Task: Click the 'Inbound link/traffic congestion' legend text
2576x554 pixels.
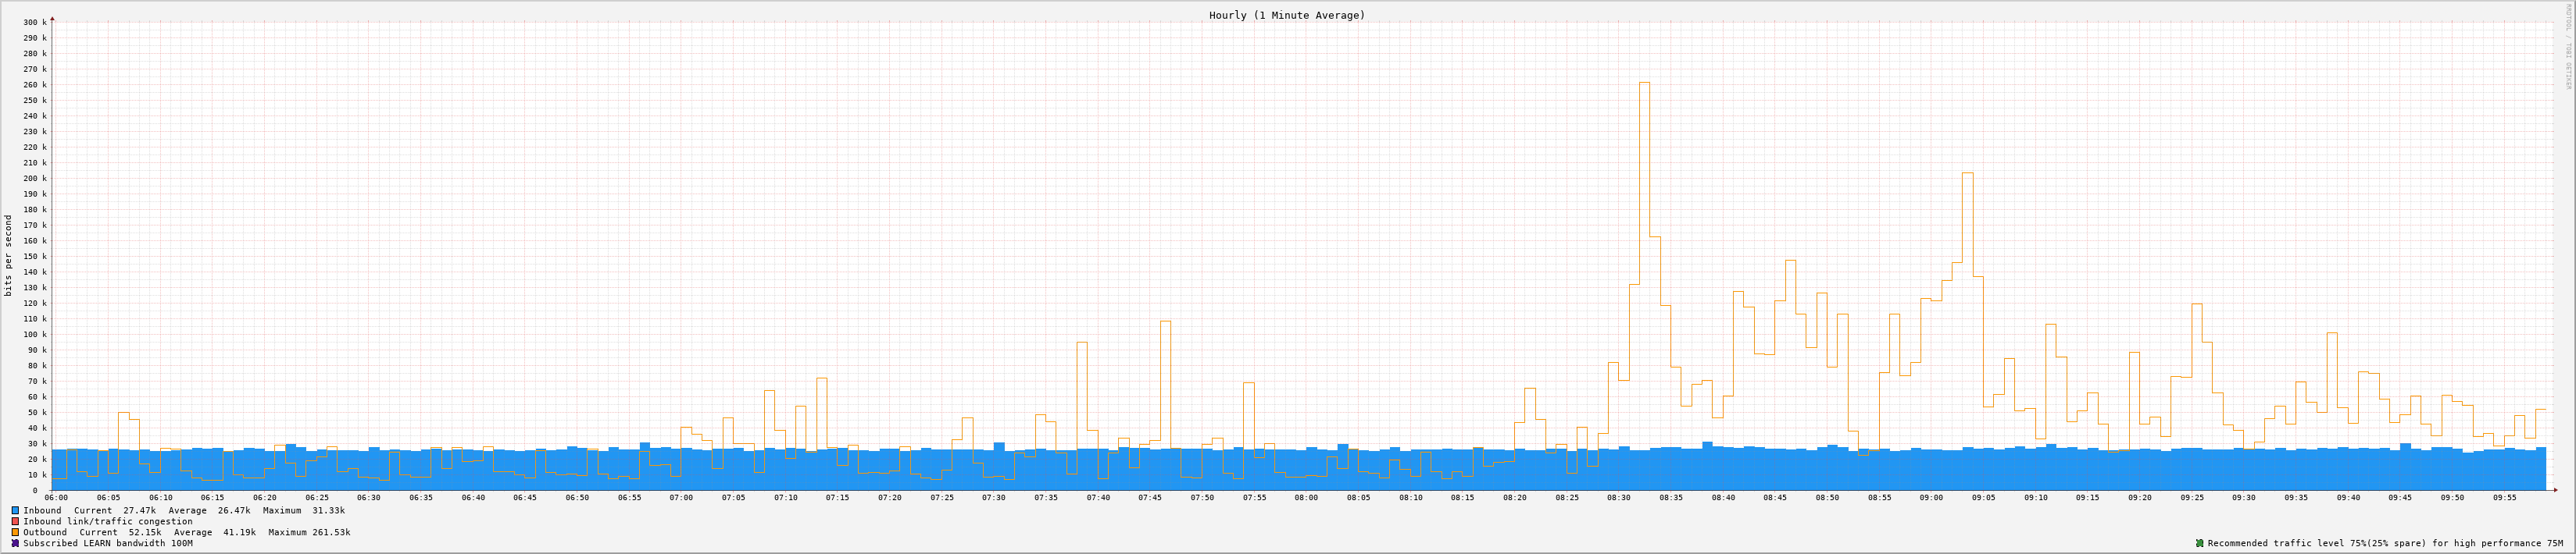Action: (x=108, y=521)
